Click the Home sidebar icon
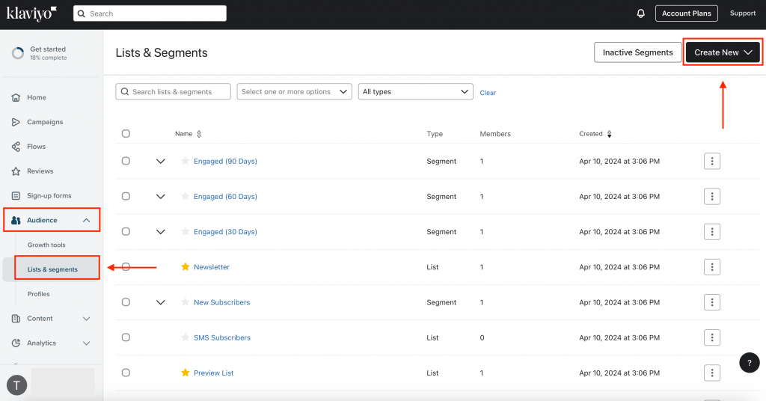The height and width of the screenshot is (401, 766). 16,98
